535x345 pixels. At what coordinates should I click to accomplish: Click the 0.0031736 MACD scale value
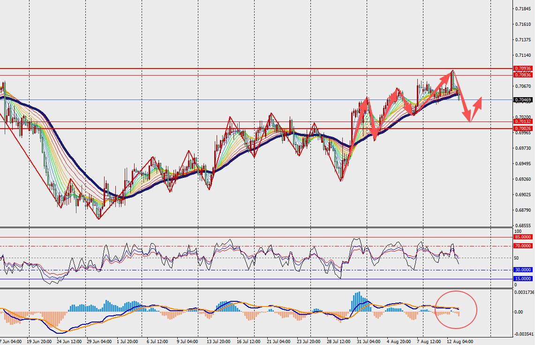click(524, 292)
